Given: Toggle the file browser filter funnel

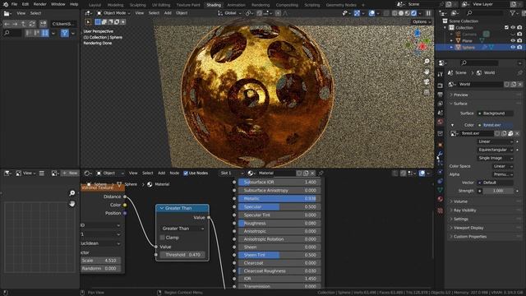Looking at the screenshot, I should [64, 33].
